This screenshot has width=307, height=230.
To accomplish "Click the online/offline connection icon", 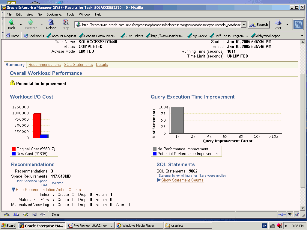I will point(282,214).
